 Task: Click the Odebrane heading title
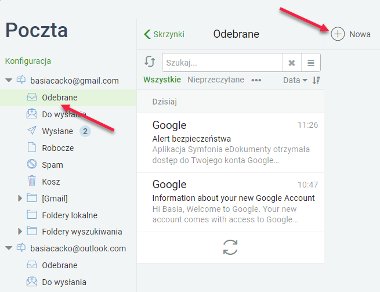tap(236, 34)
